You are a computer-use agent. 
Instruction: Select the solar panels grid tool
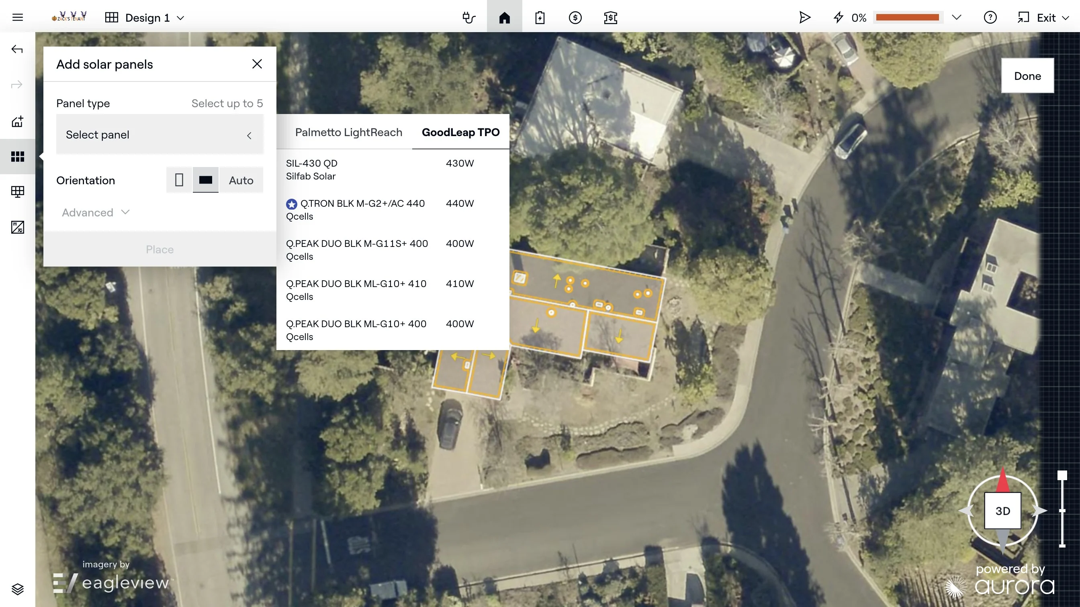point(17,156)
